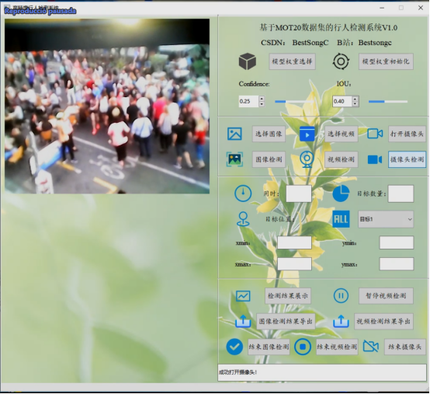This screenshot has width=430, height=394.
Task: Click the 摄像头检测 button
Action: click(x=407, y=159)
